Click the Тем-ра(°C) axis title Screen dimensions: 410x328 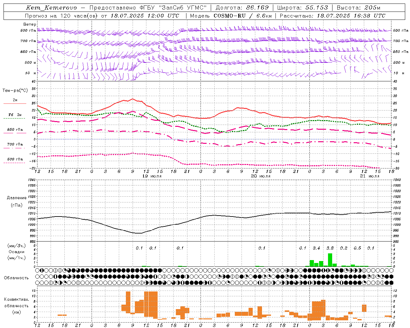coord(15,91)
